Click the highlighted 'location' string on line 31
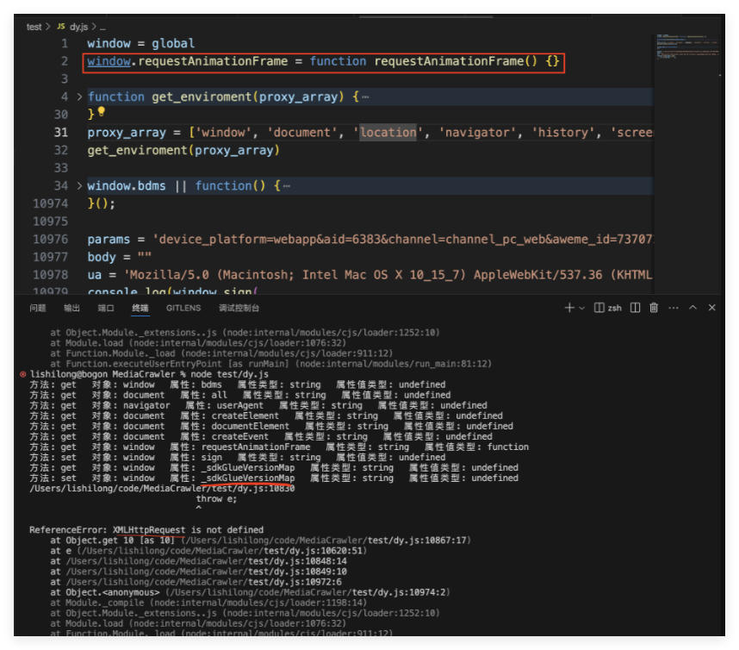This screenshot has height=650, width=739. pos(388,133)
